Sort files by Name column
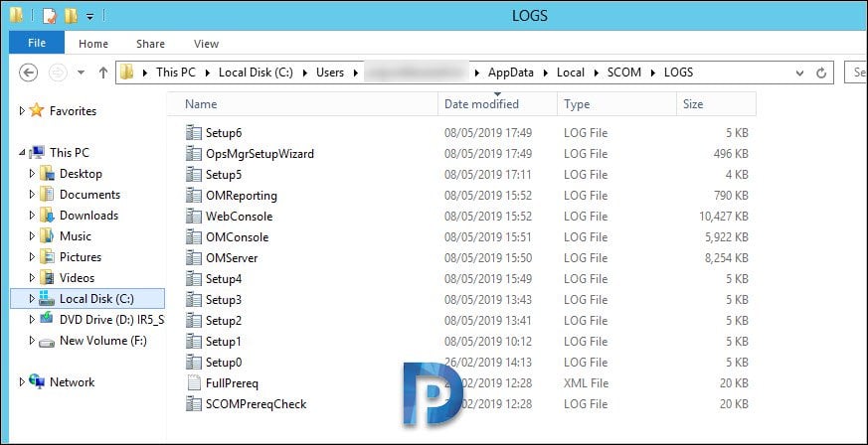 click(x=302, y=104)
